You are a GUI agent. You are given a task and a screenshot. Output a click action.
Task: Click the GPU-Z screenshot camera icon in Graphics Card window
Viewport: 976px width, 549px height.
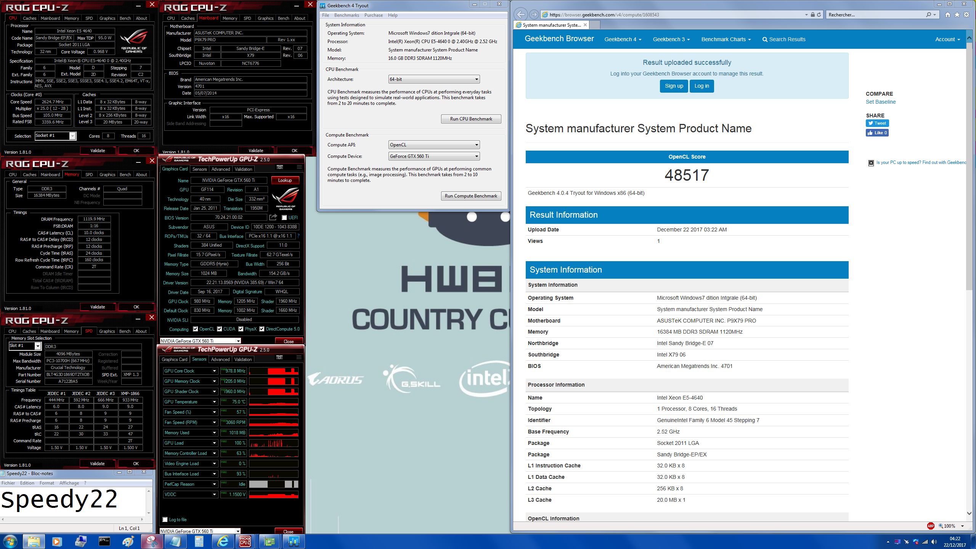(280, 167)
